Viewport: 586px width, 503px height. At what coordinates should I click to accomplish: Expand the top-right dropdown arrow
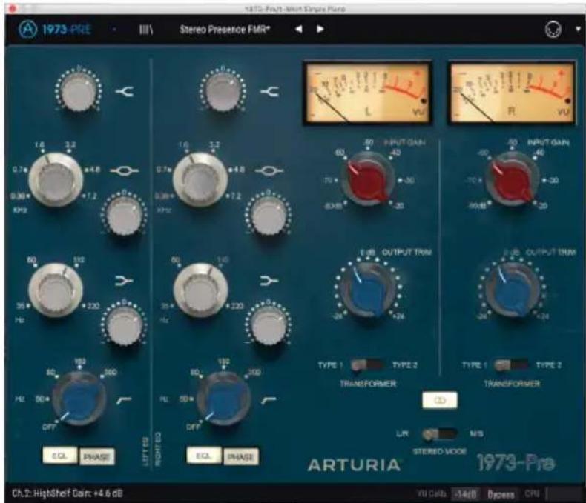coord(578,29)
